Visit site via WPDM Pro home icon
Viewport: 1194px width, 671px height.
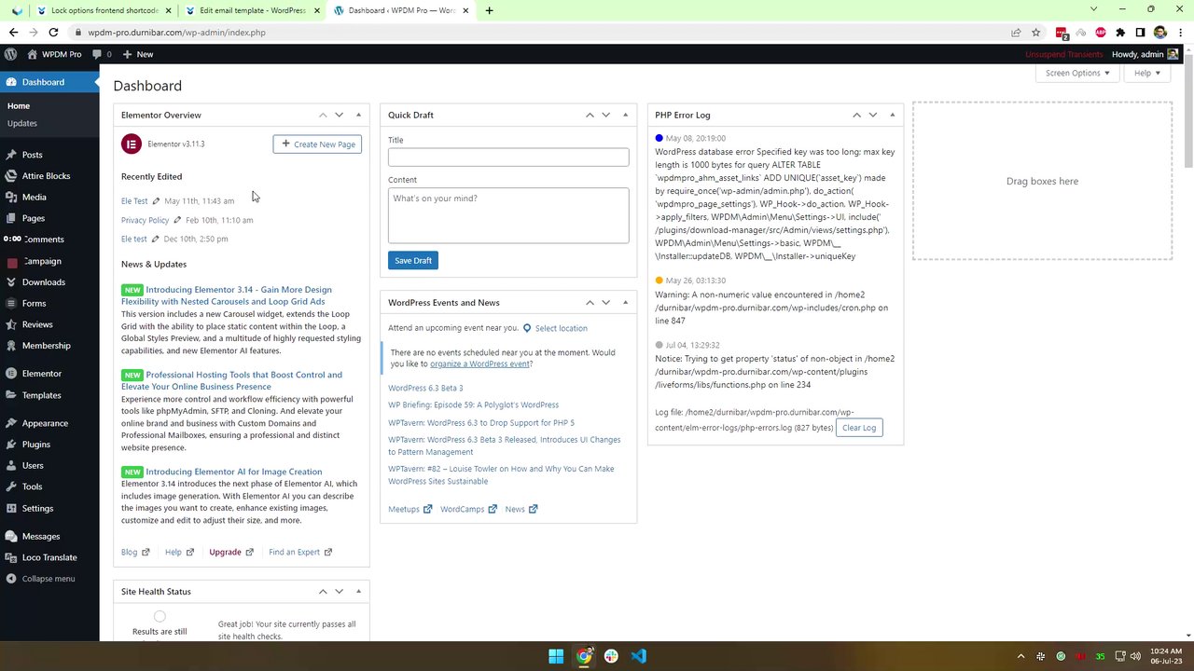click(33, 54)
